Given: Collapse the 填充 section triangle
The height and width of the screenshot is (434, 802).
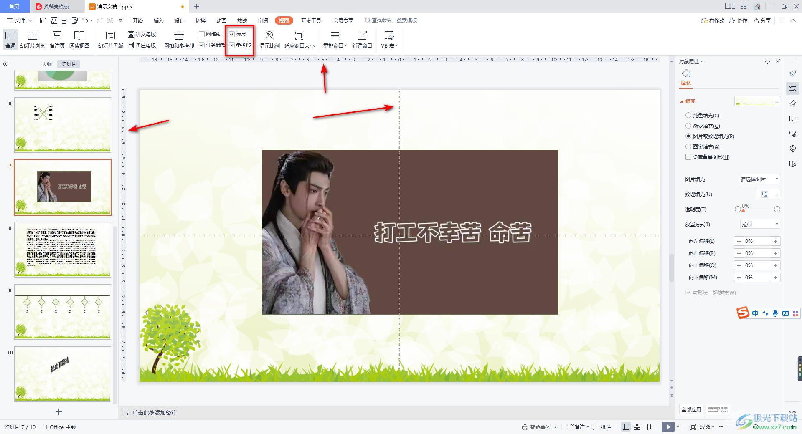Looking at the screenshot, I should coord(682,101).
